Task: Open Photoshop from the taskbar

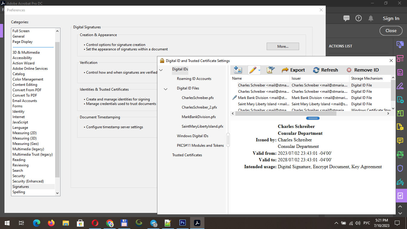Action: click(183, 223)
